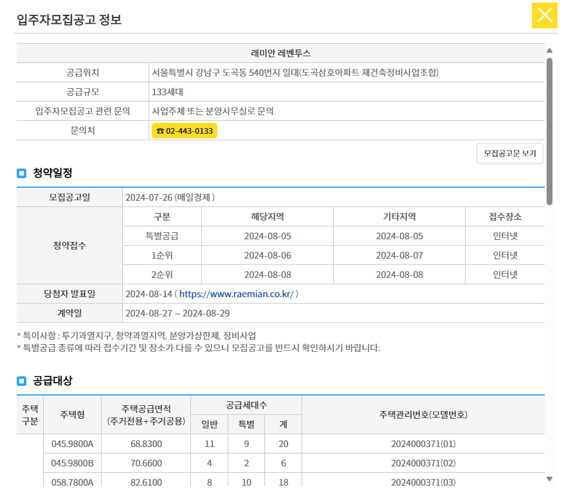Click the announcement date 2024-07-26 (매일경제)
This screenshot has height=494, width=564.
170,197
